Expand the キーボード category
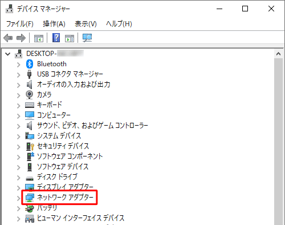 (19, 106)
